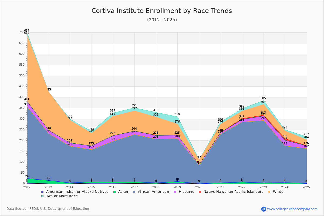This screenshot has width=324, height=216.
Task: Click the 2021 x-axis label
Action: coord(221,187)
